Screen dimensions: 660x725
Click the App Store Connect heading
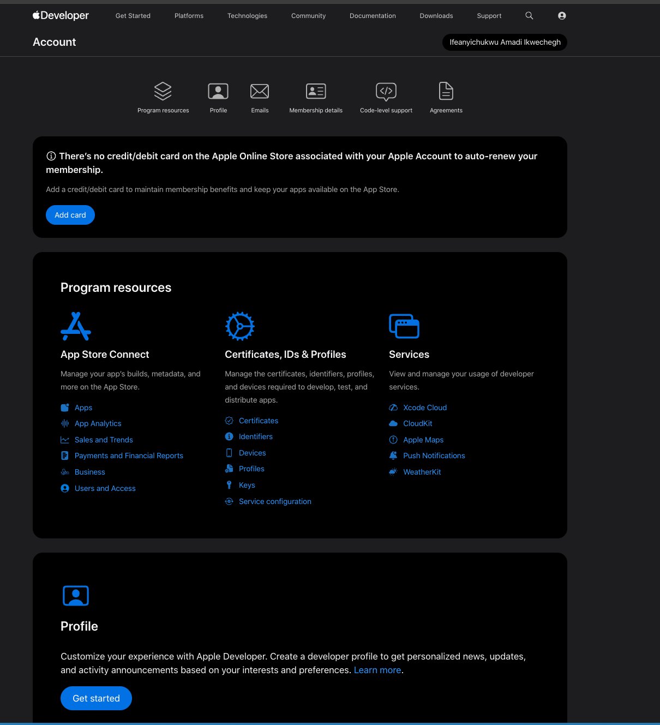(105, 354)
